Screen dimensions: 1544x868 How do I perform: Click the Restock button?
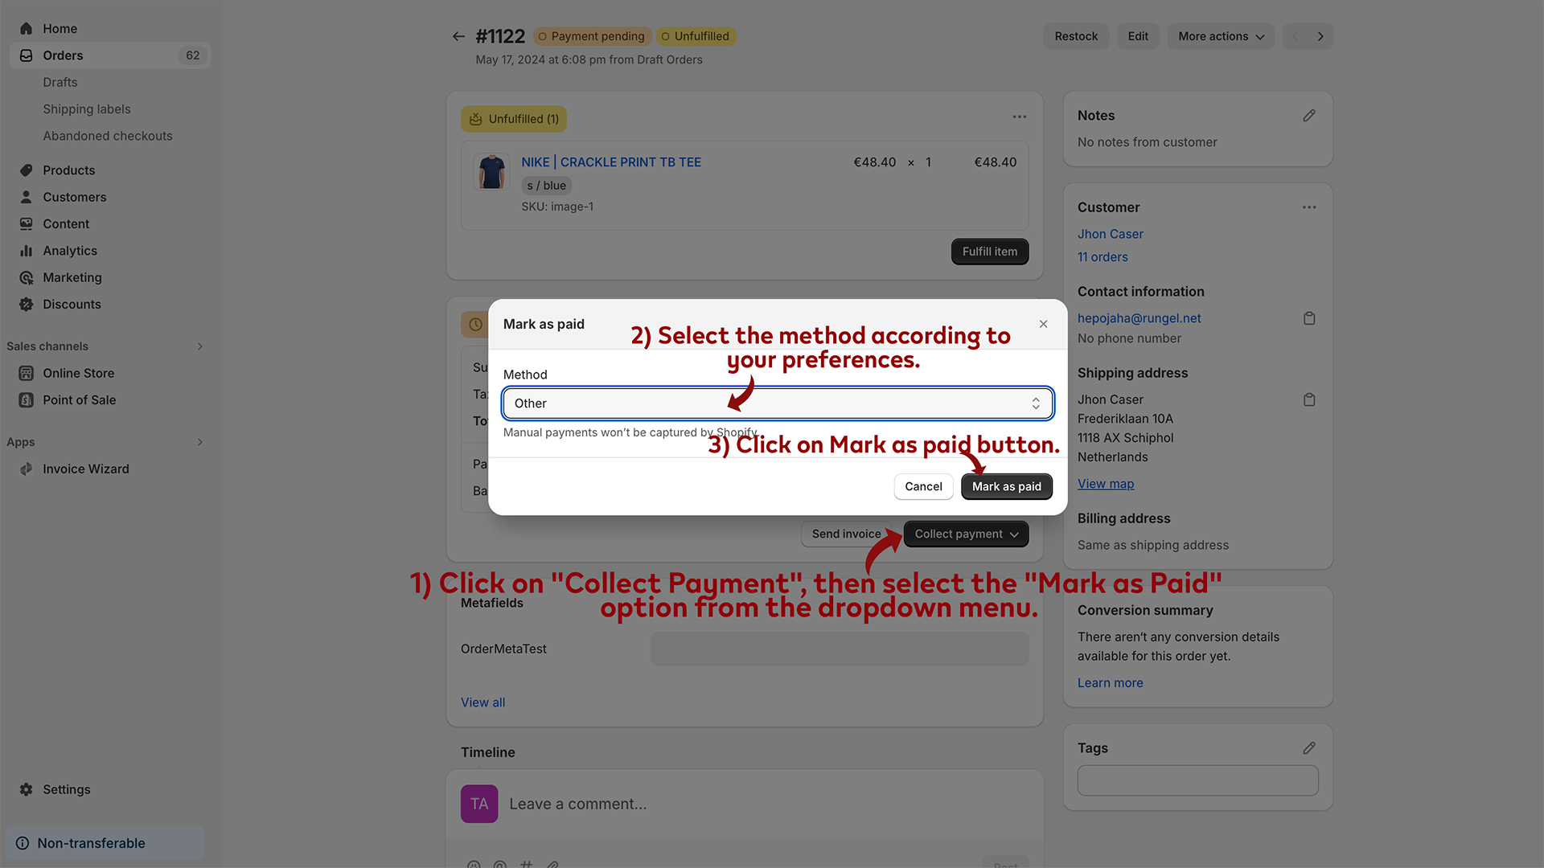1076,36
